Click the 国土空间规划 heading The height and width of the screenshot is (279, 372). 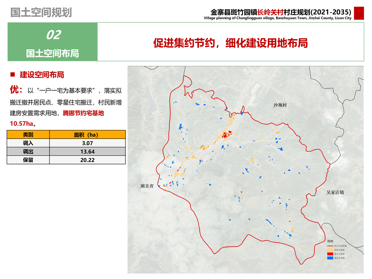click(41, 12)
